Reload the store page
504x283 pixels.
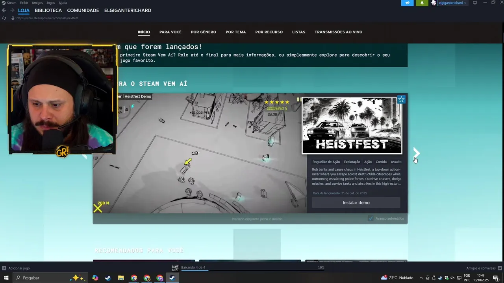pos(4,18)
